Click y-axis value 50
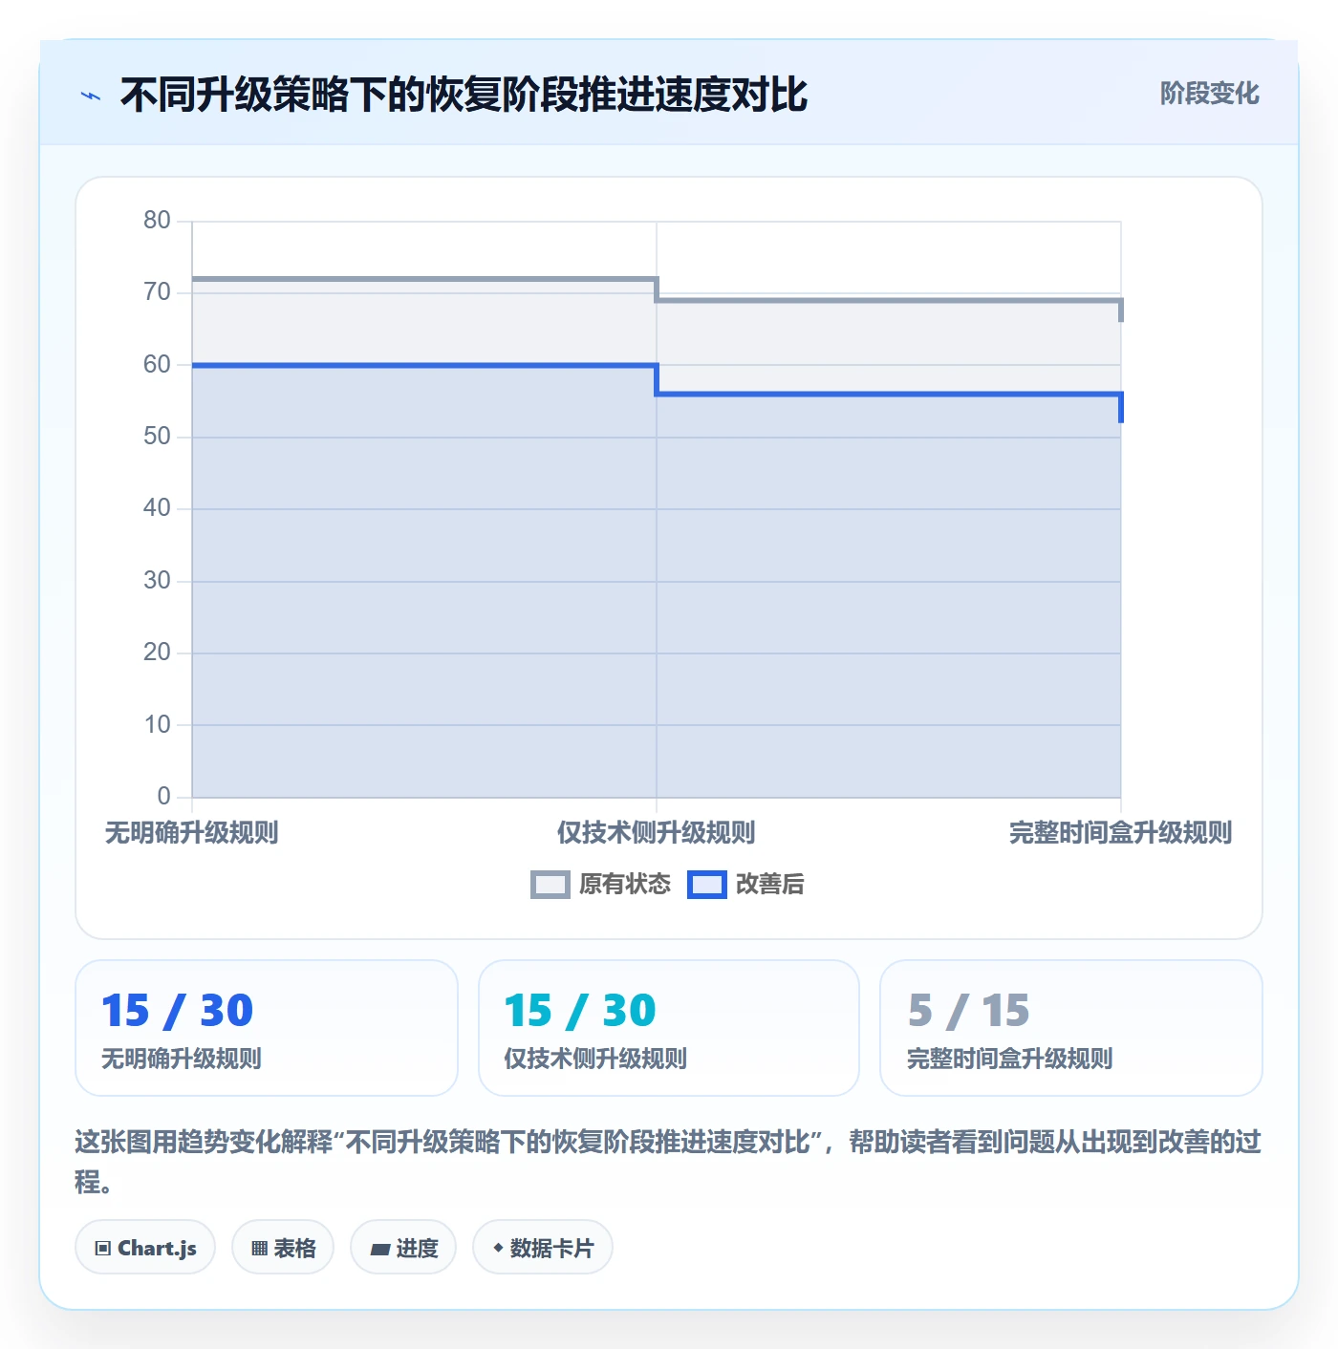 click(x=157, y=437)
